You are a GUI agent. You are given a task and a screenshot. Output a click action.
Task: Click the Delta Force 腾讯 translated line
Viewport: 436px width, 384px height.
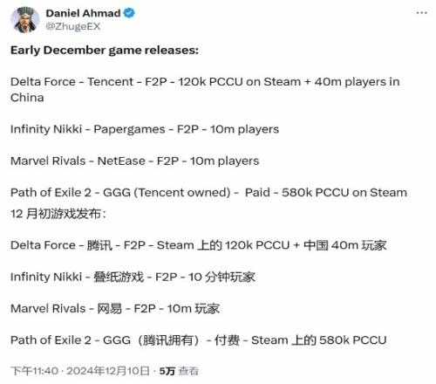(x=199, y=245)
